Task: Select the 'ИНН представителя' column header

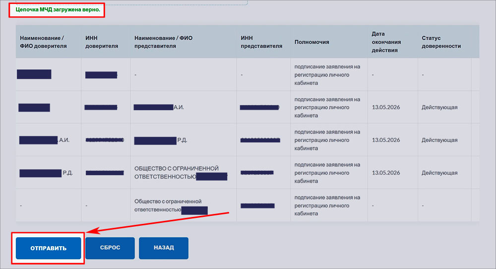Action: 261,42
